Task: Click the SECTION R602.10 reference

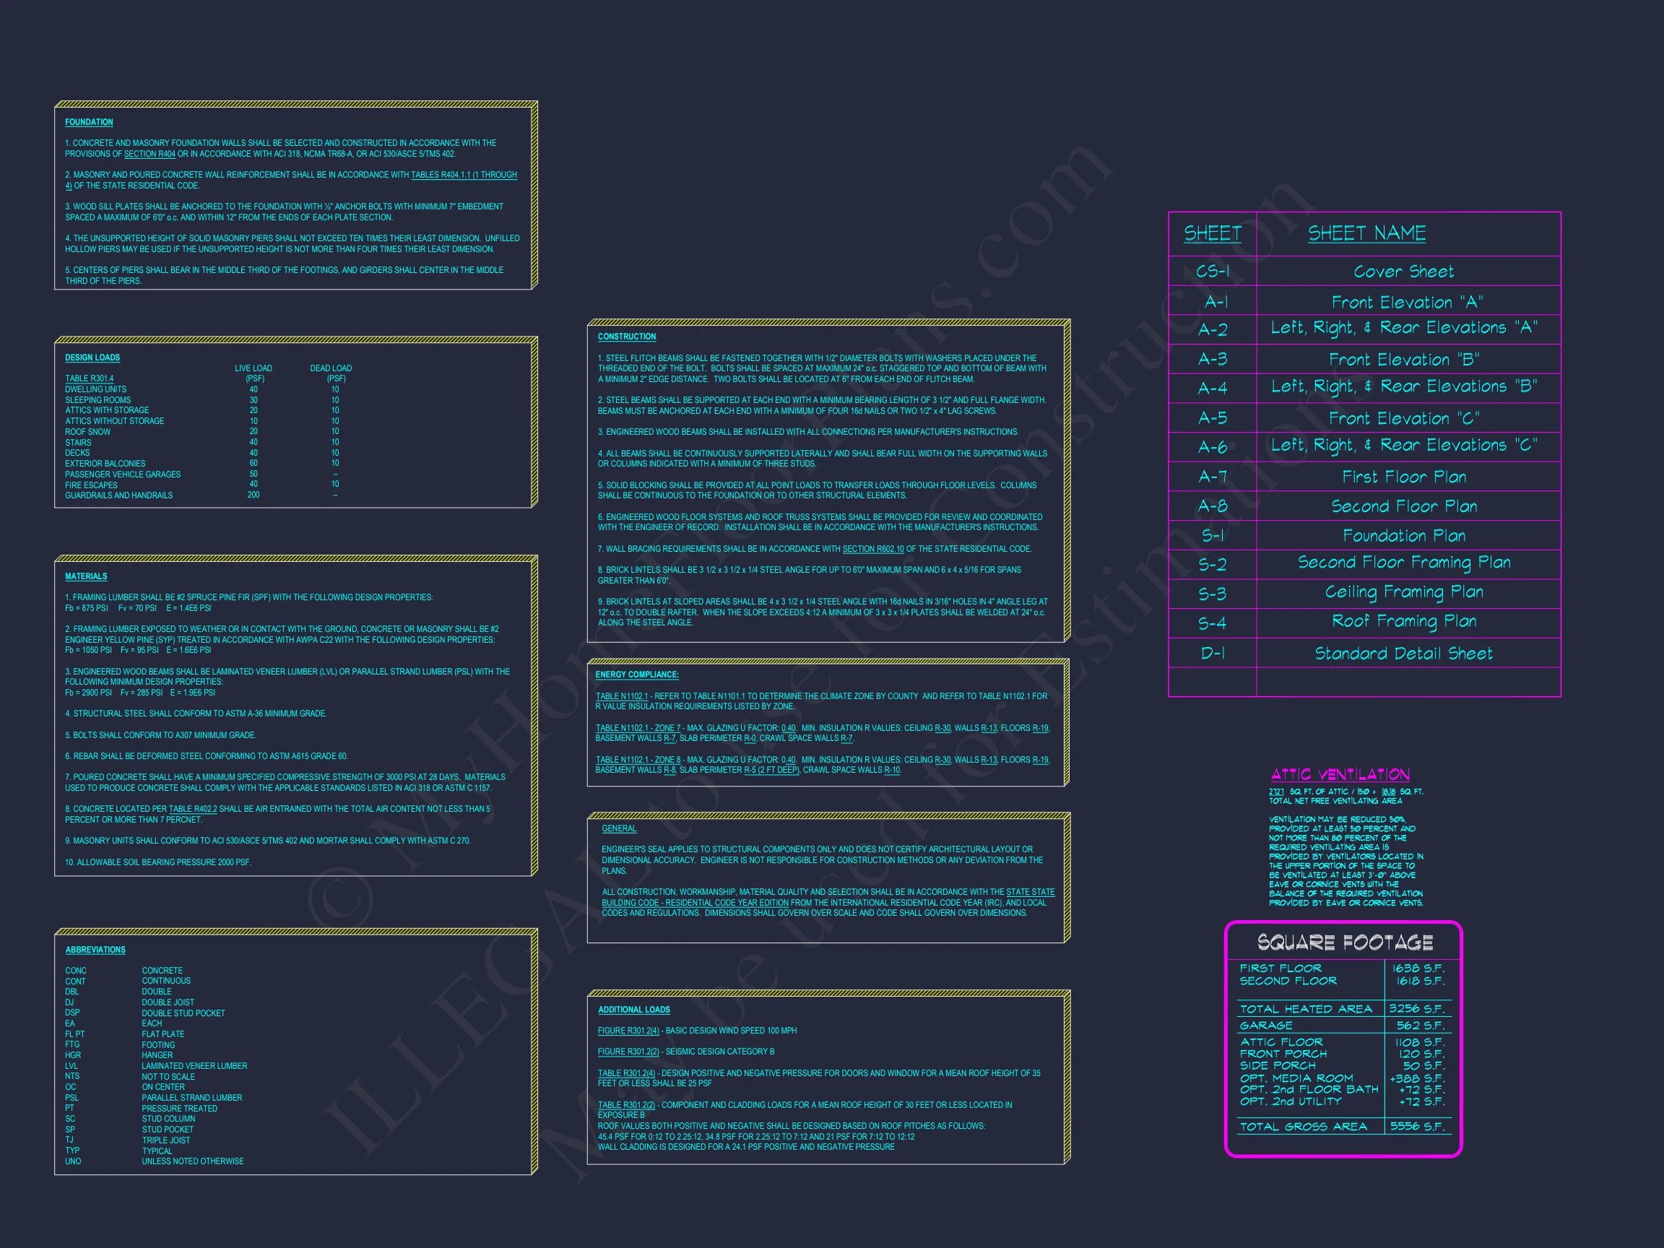Action: coord(872,548)
